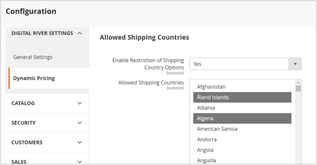Viewport: 317px width, 165px height.
Task: Click the highlighted Algeria option
Action: pyautogui.click(x=205, y=118)
